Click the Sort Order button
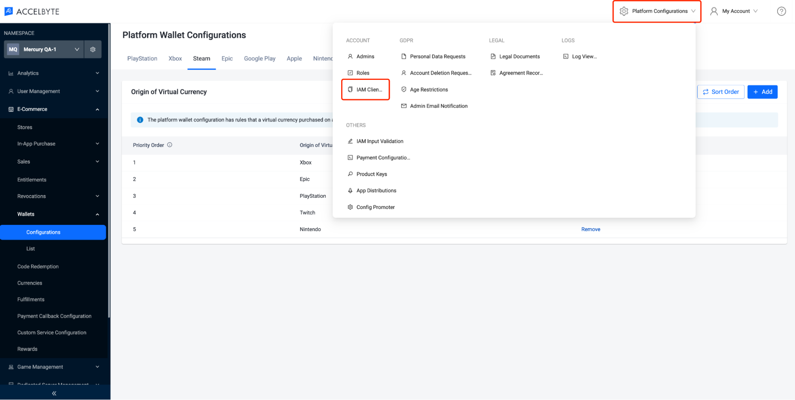 [721, 92]
